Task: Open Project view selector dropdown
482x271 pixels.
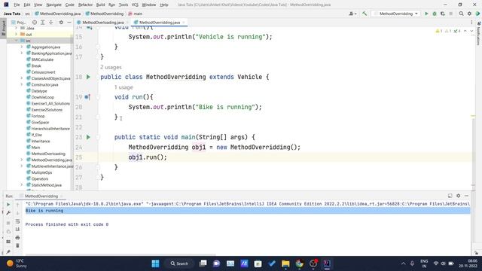Action: click(18, 23)
